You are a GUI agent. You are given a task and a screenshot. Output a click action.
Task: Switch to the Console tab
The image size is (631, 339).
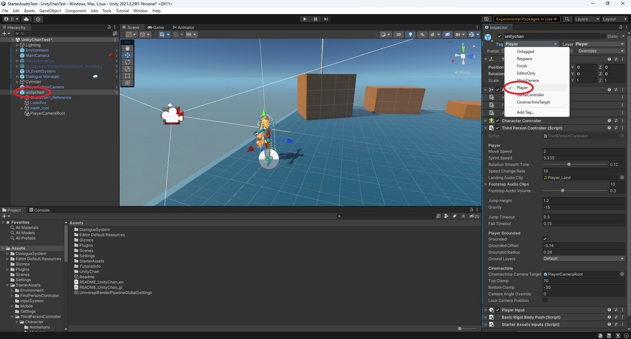(39, 210)
